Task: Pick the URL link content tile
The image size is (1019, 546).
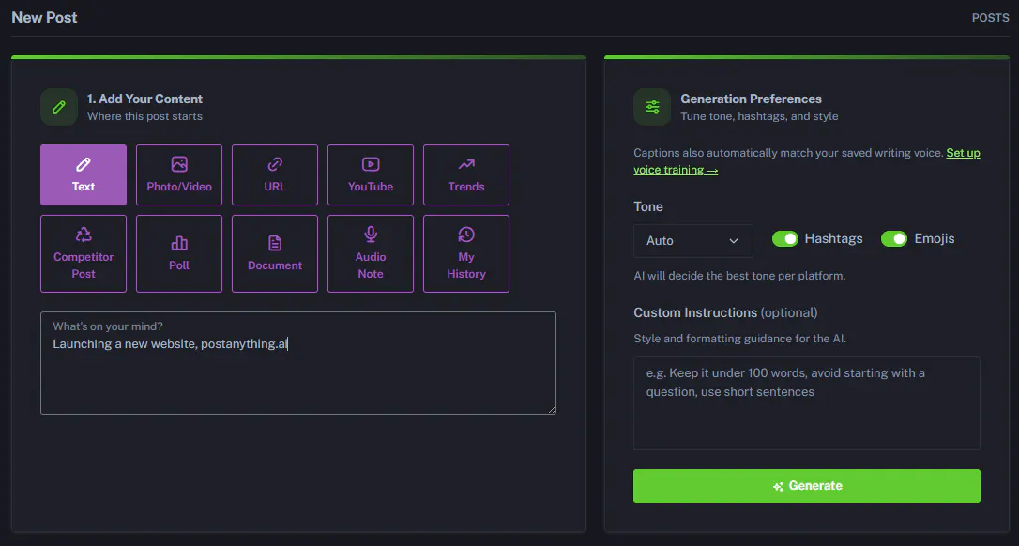Action: point(275,174)
